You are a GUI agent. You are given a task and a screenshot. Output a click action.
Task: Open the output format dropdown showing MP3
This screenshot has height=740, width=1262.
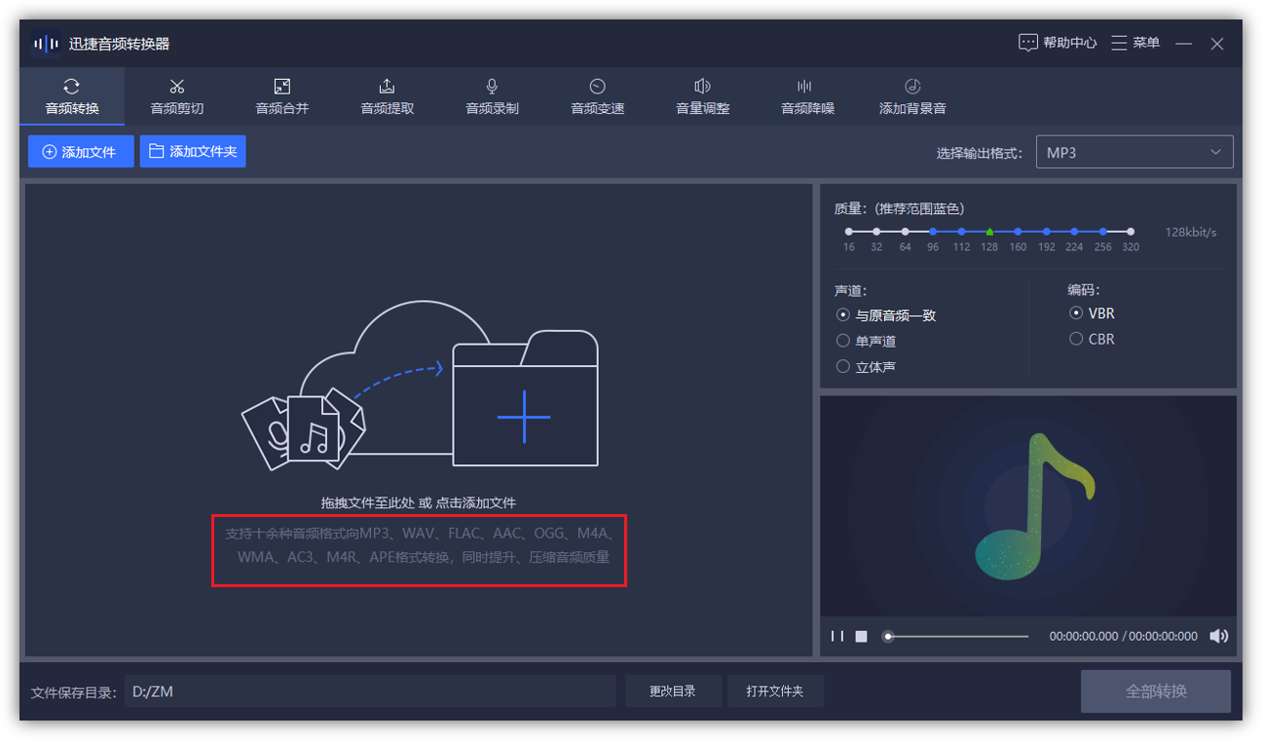pyautogui.click(x=1134, y=152)
